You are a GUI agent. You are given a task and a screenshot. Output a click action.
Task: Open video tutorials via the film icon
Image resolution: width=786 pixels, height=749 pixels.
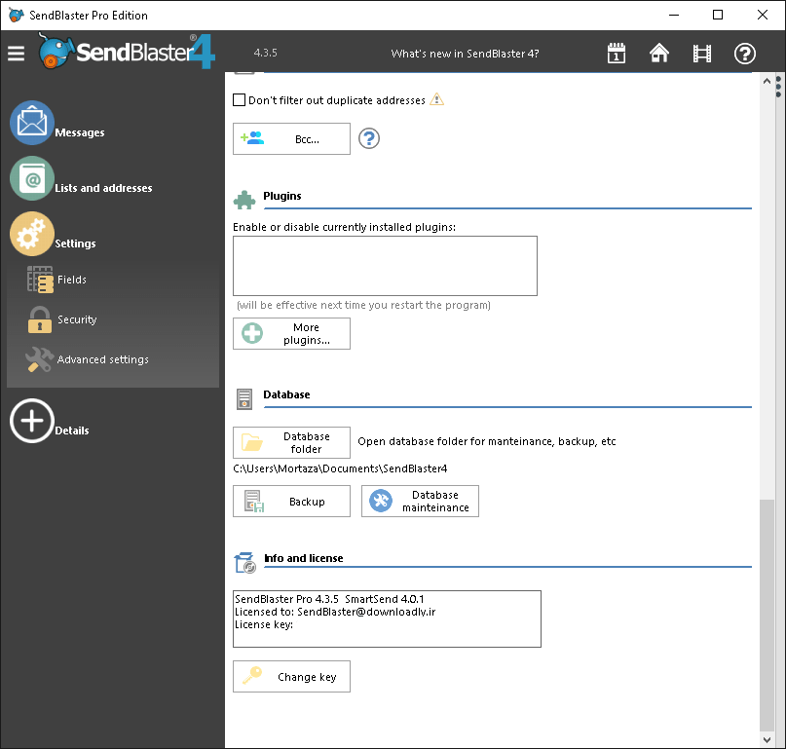(702, 55)
